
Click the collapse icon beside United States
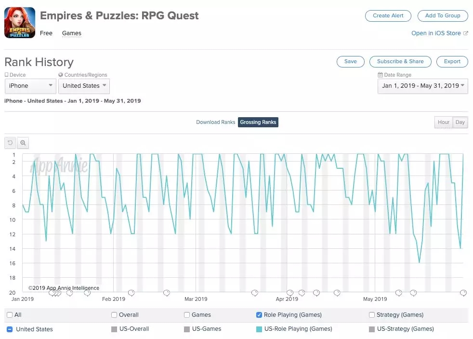click(x=10, y=329)
